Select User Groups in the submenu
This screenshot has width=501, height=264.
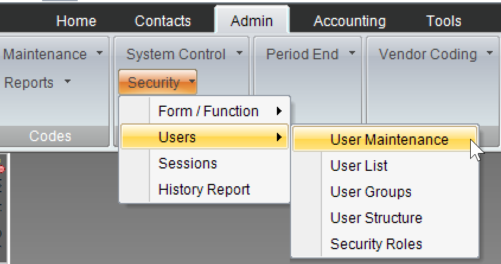(x=371, y=192)
